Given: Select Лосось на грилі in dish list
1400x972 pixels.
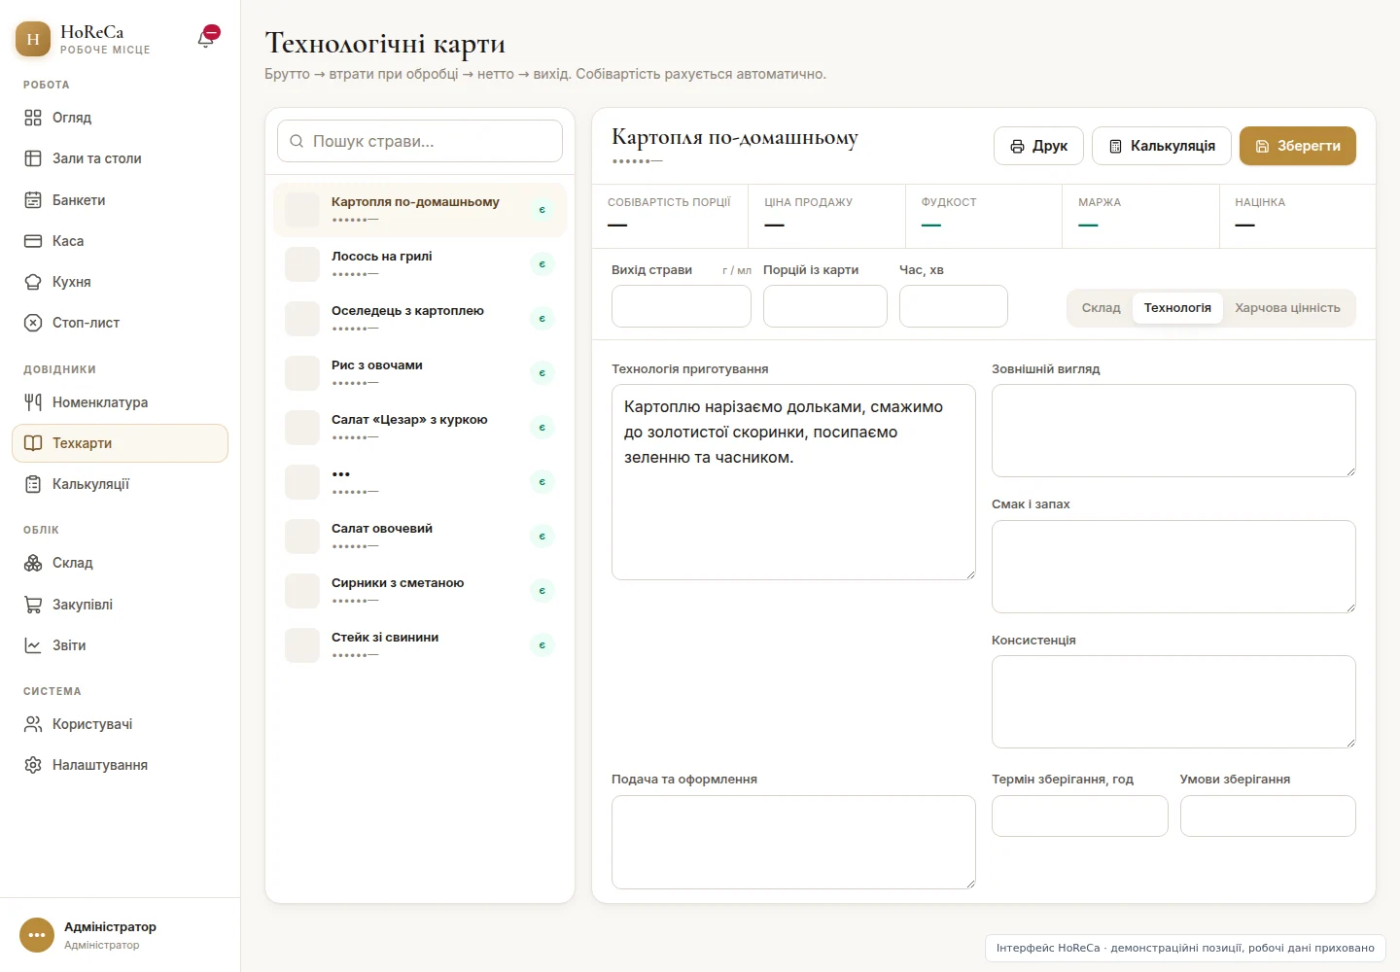Looking at the screenshot, I should tap(420, 264).
